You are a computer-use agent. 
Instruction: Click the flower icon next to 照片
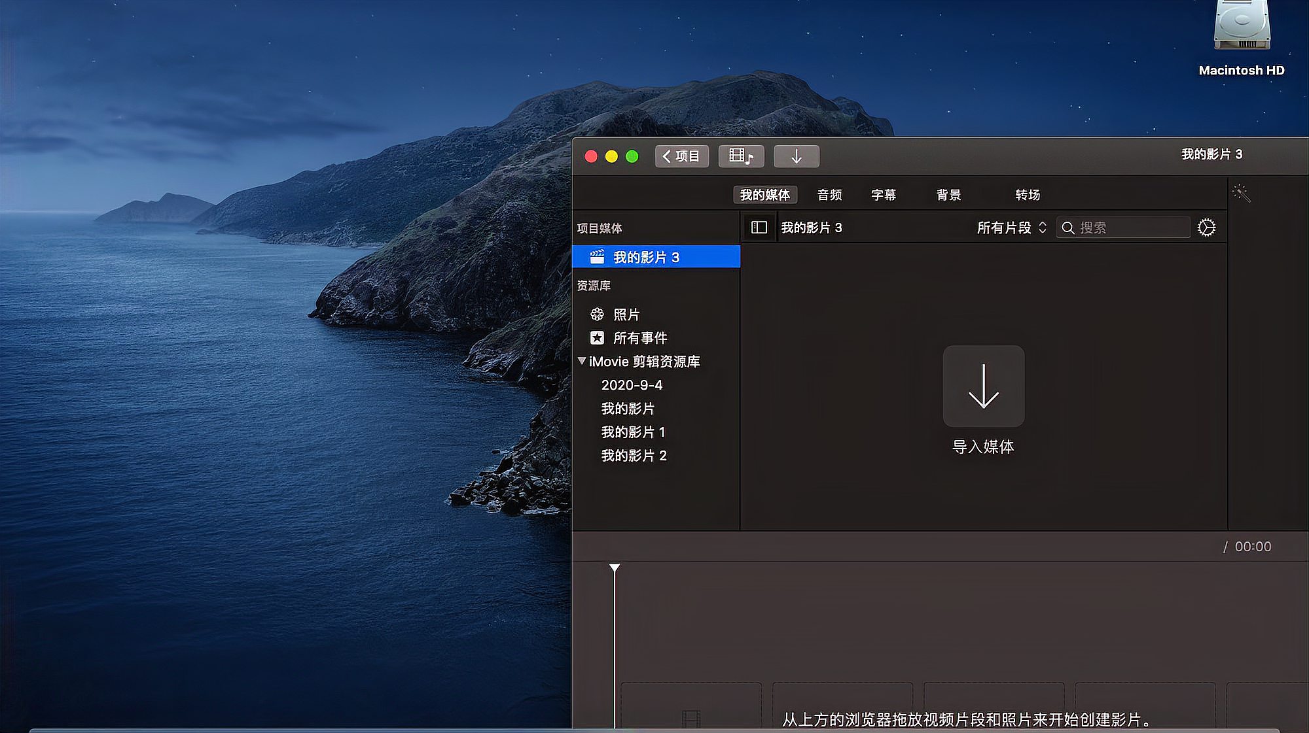pyautogui.click(x=597, y=315)
